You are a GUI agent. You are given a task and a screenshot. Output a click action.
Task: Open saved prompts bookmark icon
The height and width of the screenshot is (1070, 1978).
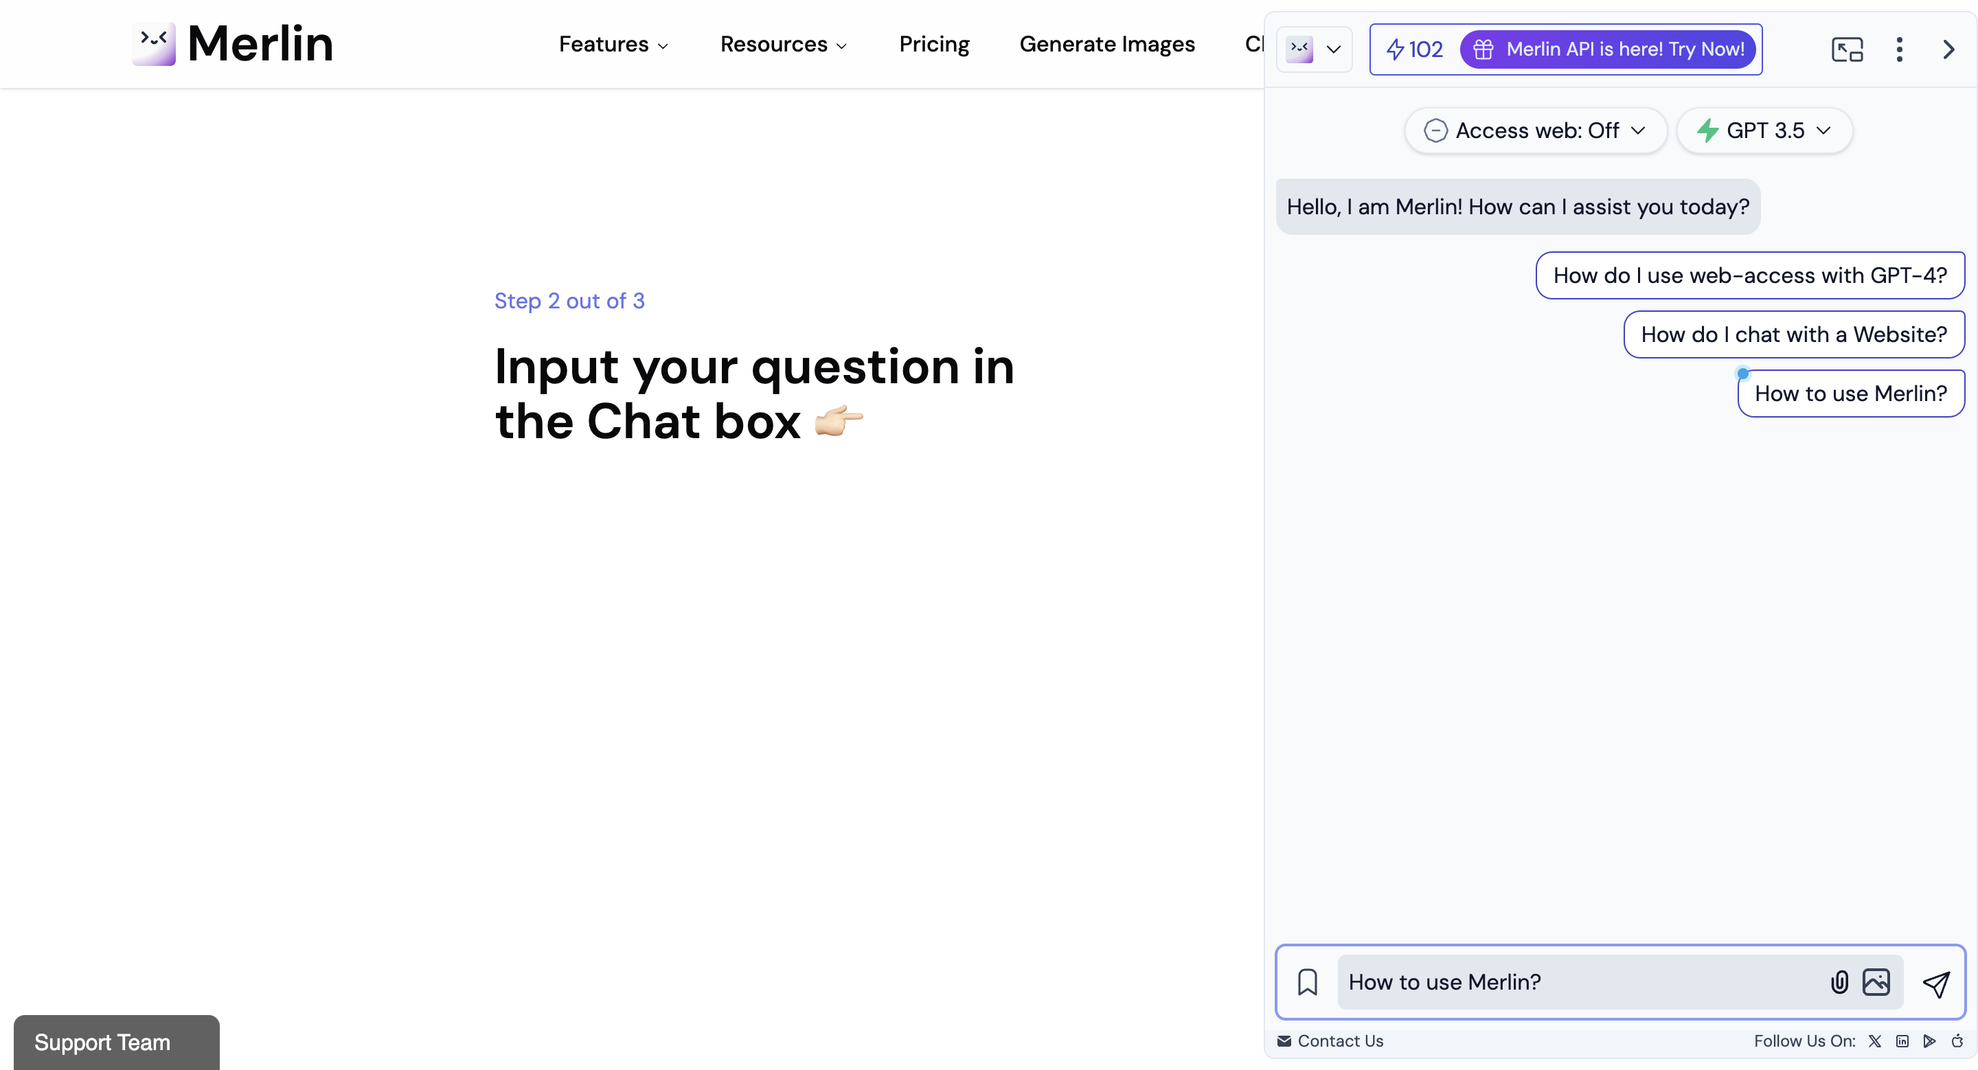[x=1307, y=983]
